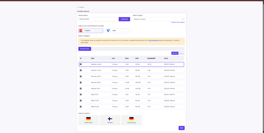Screen dimensions: 264x133
Task: Choose the AMD 4 CPU plan
Action: tap(131, 107)
